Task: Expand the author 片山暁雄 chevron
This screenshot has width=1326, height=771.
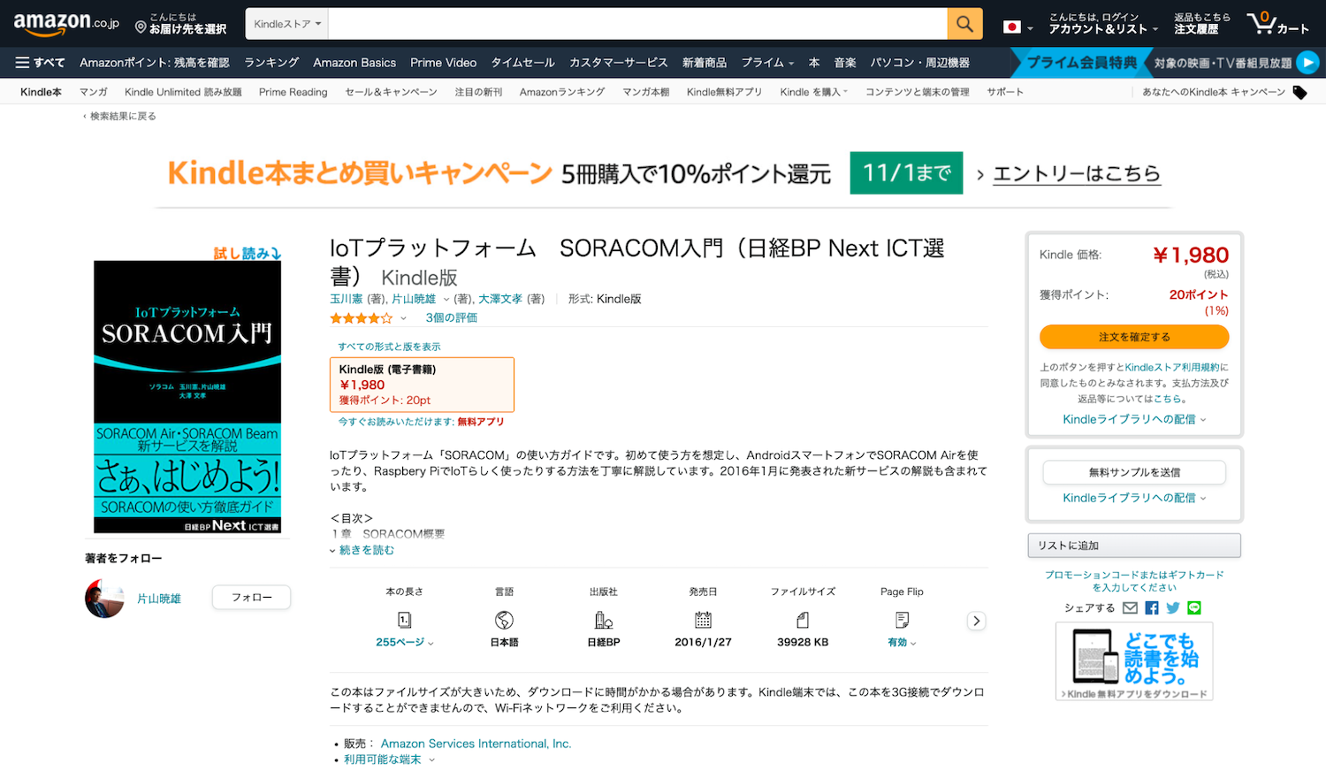Action: point(446,300)
